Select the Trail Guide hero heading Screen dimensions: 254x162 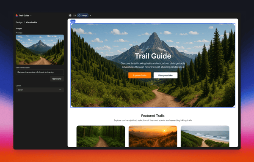point(153,56)
